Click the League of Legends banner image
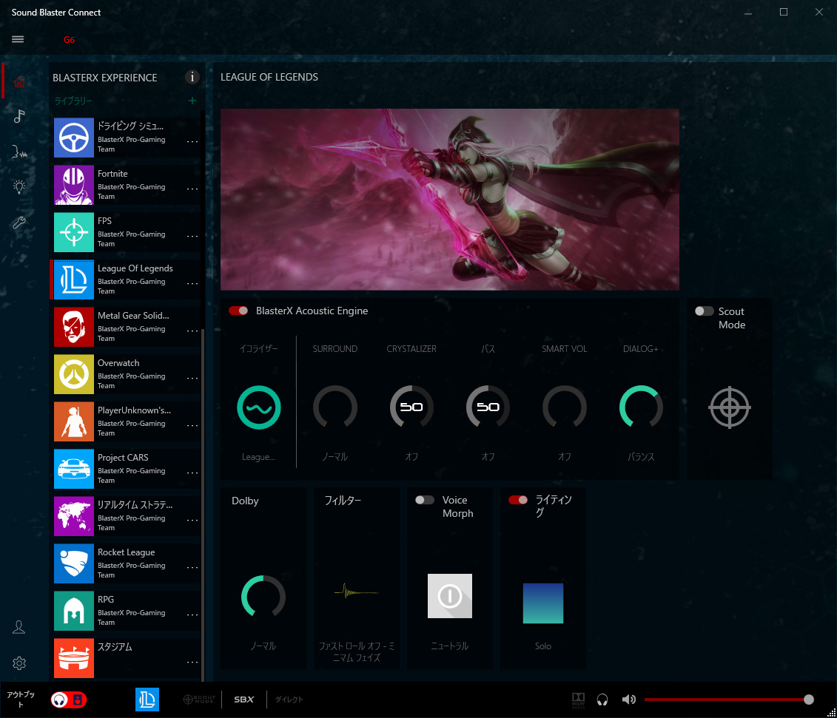Viewport: 837px width, 718px height. [450, 200]
